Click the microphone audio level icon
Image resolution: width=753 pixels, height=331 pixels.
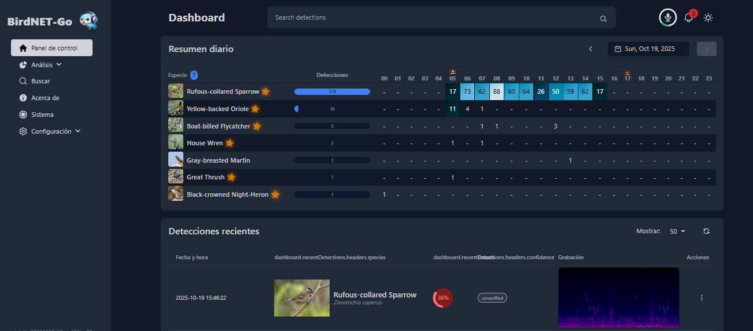tap(668, 17)
